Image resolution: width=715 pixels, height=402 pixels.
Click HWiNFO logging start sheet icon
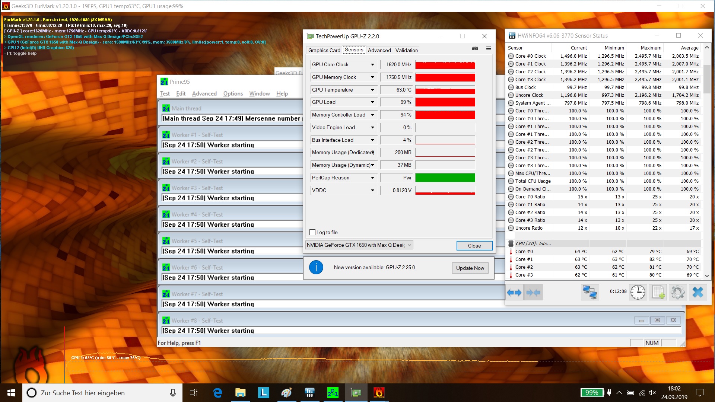[x=658, y=293]
